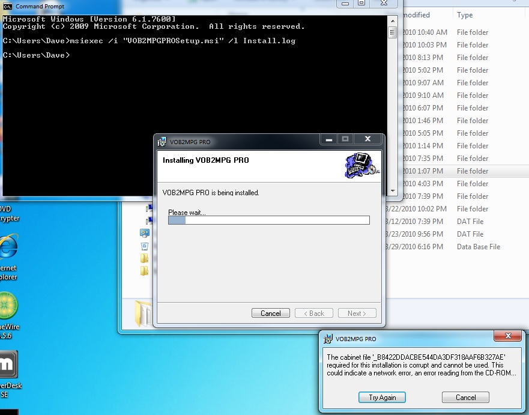Click the installer computer graphic in the banner

[361, 165]
